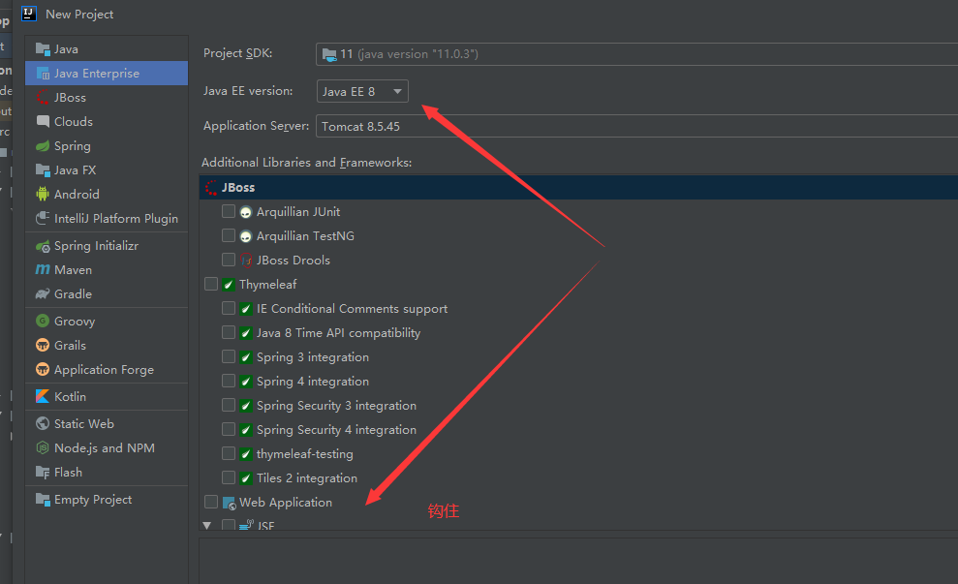Select Kotlin project type
This screenshot has height=584, width=958.
[x=107, y=396]
